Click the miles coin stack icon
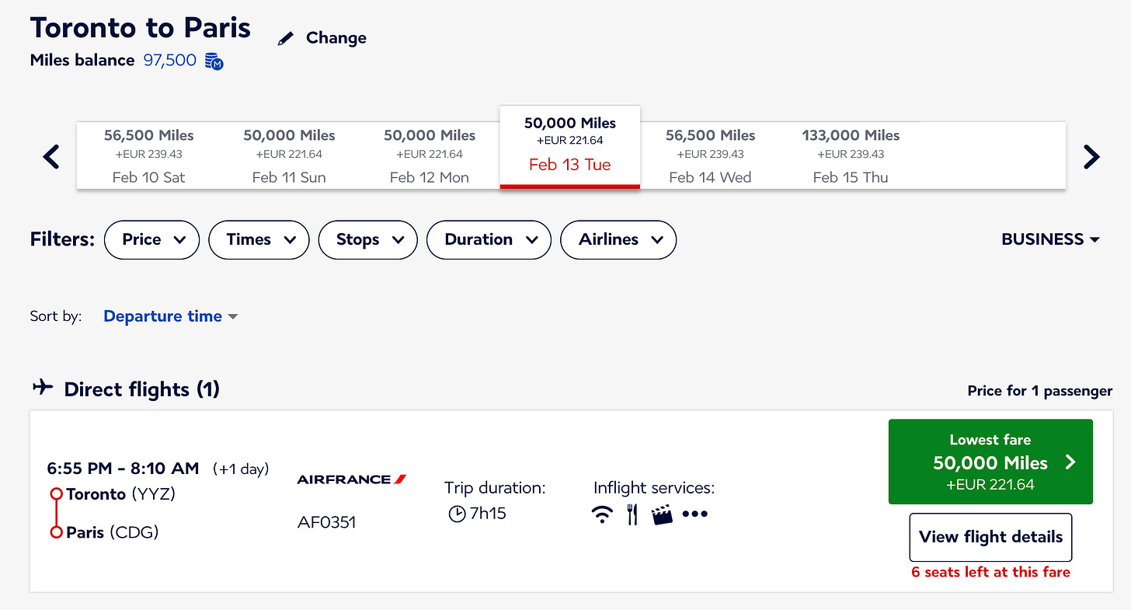1131x610 pixels. [x=214, y=61]
